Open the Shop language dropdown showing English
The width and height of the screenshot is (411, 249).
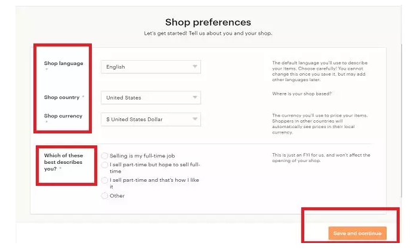coord(151,67)
